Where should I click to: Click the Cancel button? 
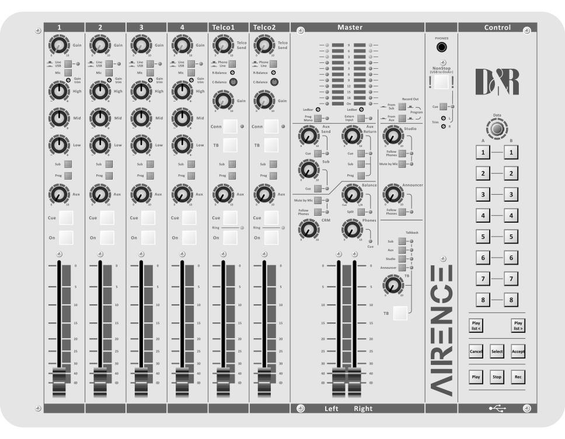(476, 352)
